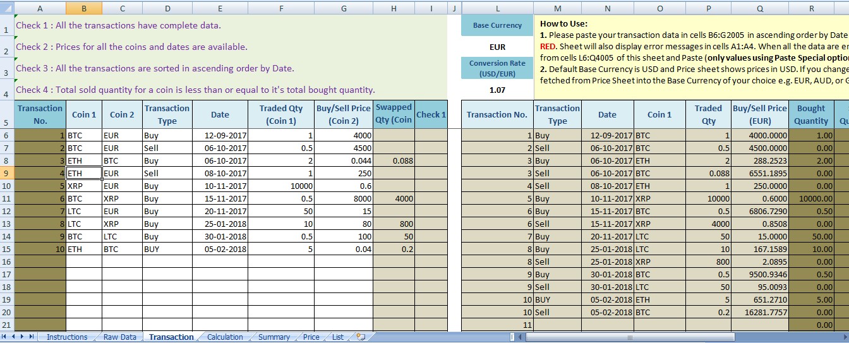Select cell showing 2.0895

point(759,262)
